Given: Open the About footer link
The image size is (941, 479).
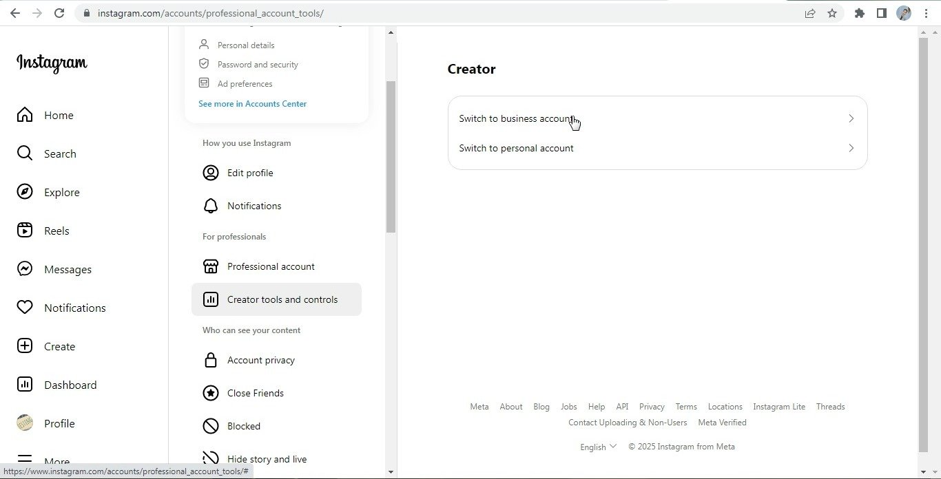Looking at the screenshot, I should [511, 407].
